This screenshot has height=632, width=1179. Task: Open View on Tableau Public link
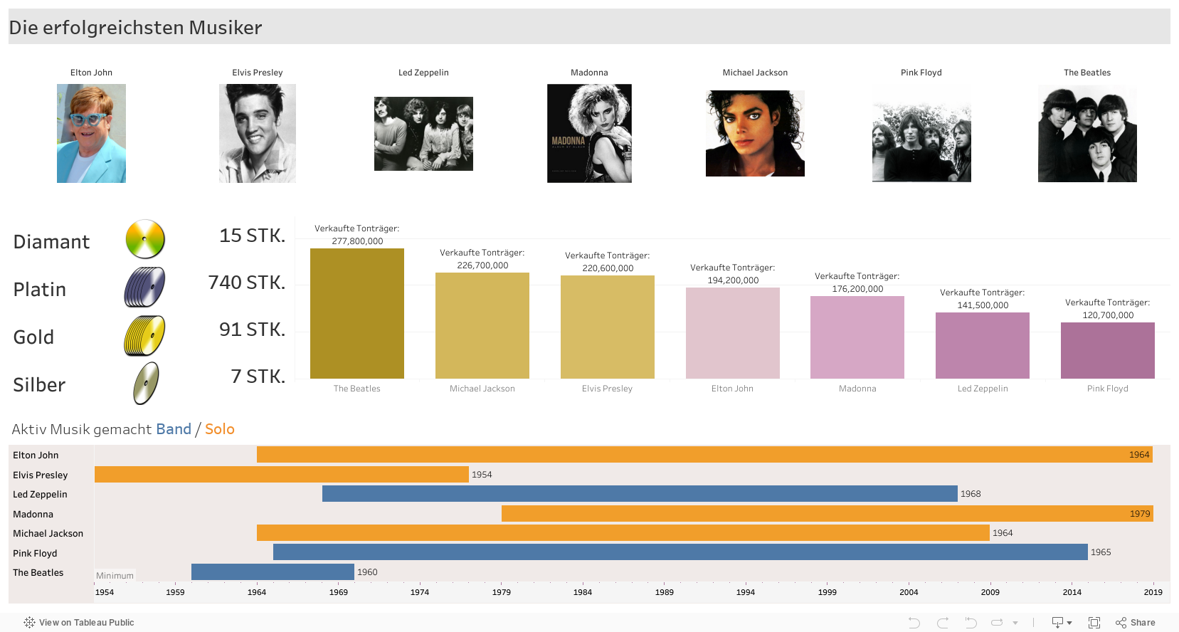point(87,622)
